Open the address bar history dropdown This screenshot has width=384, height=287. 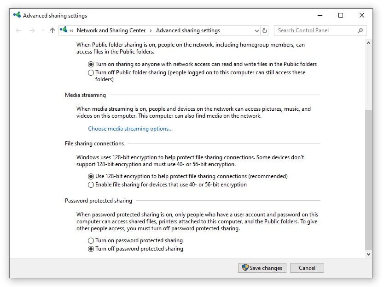(x=256, y=31)
